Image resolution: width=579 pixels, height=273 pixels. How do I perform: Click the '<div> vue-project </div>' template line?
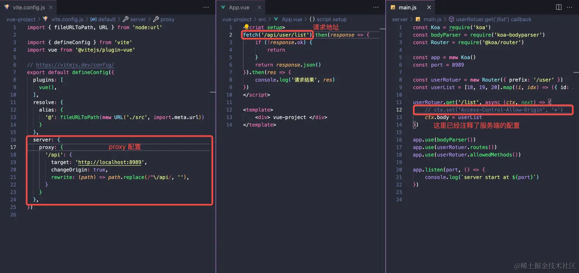coord(291,117)
